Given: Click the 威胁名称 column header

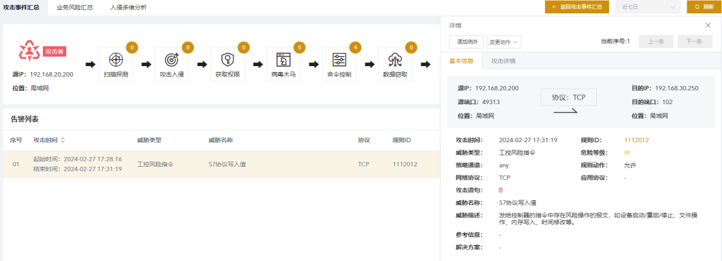Looking at the screenshot, I should point(221,140).
